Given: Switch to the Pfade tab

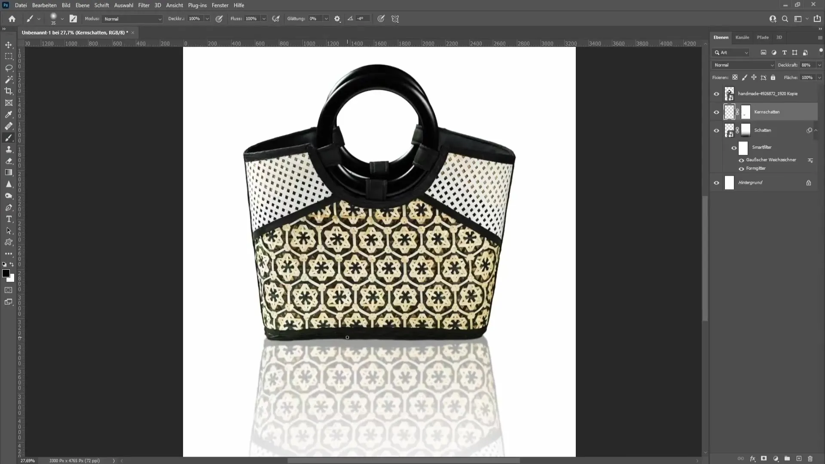Looking at the screenshot, I should (762, 37).
